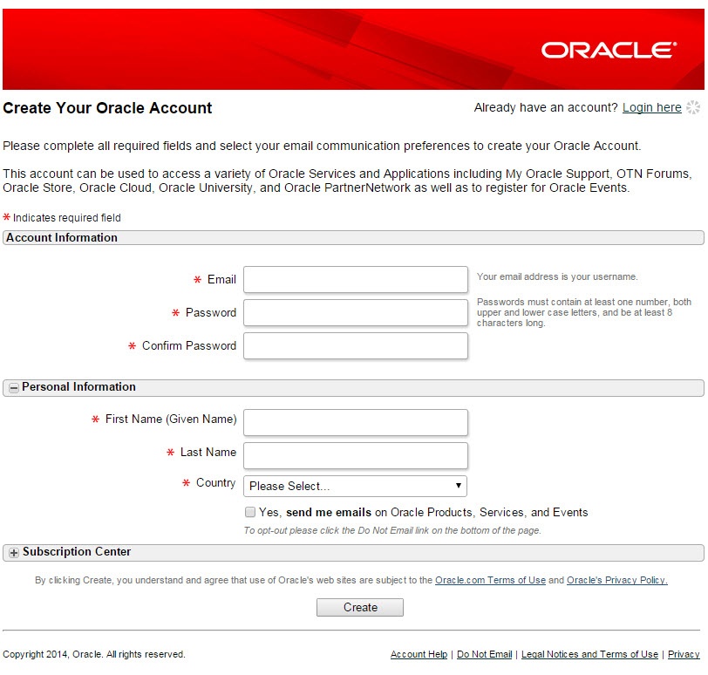Select the First Name input box
This screenshot has width=708, height=675.
point(356,423)
